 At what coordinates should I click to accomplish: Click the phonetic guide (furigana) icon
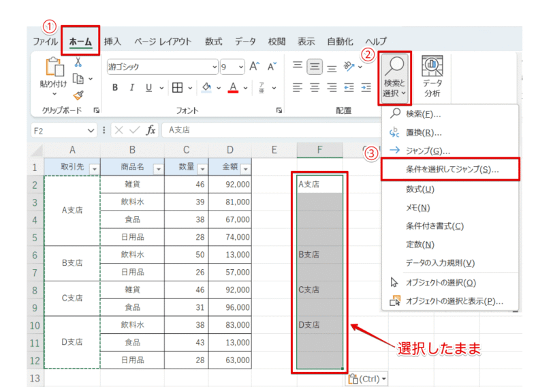click(x=262, y=87)
